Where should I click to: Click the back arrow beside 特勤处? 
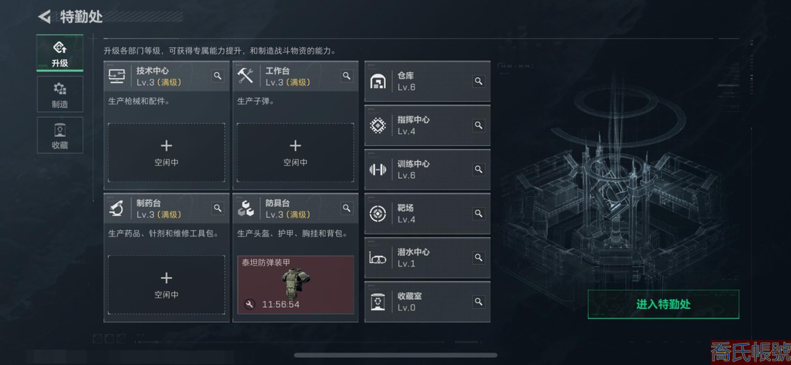[44, 16]
